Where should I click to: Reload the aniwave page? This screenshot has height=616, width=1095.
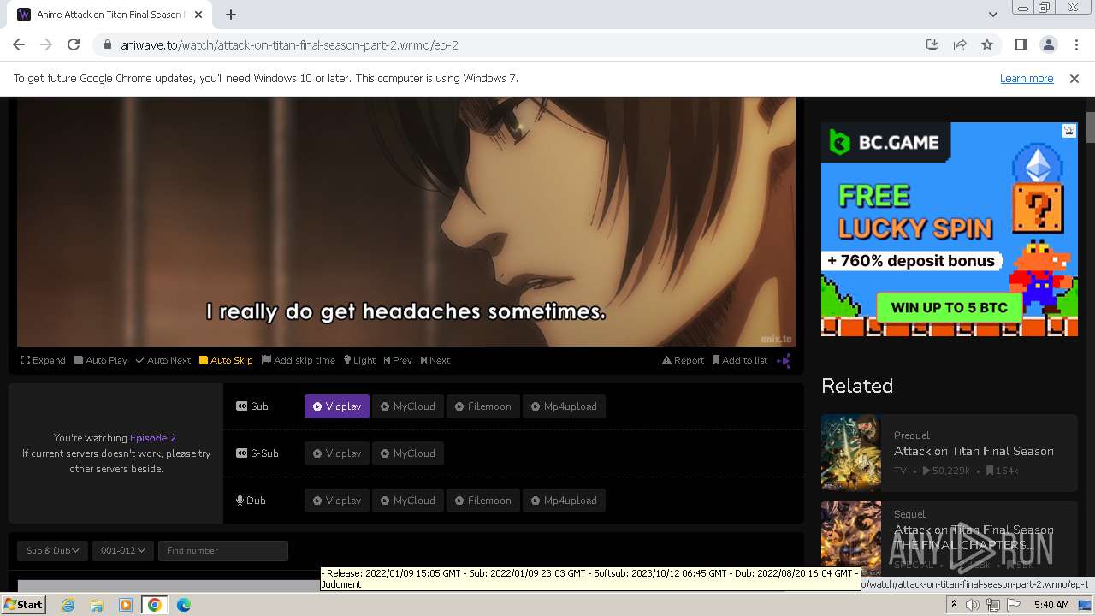pos(74,45)
